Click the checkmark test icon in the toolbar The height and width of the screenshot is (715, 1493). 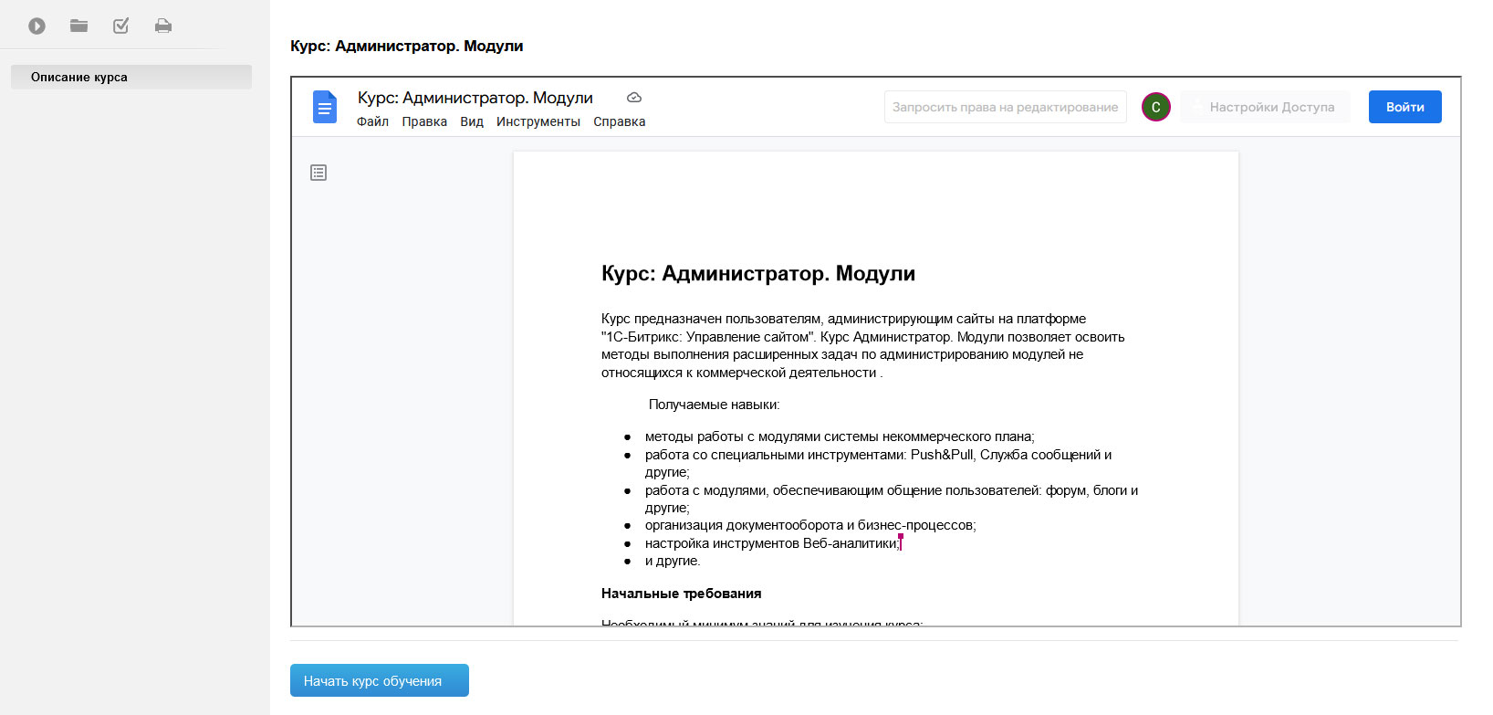(120, 26)
